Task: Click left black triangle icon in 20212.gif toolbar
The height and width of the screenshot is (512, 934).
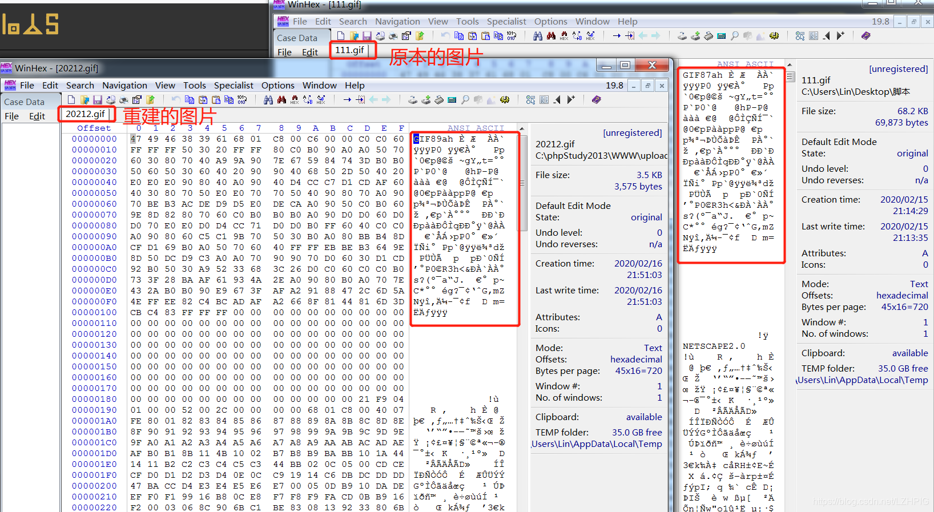Action: pyautogui.click(x=557, y=100)
